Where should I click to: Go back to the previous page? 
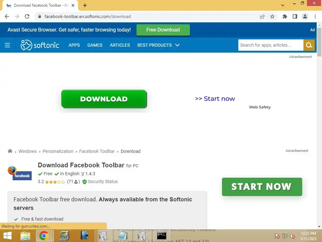pos(7,16)
